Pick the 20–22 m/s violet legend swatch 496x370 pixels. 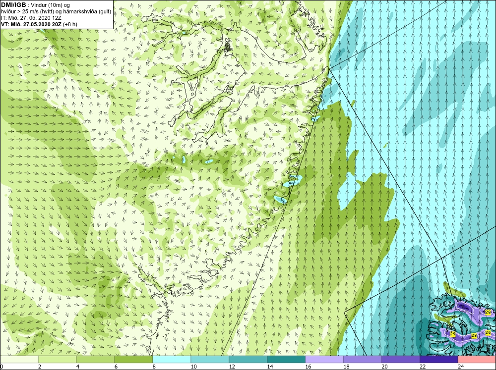(x=400, y=359)
